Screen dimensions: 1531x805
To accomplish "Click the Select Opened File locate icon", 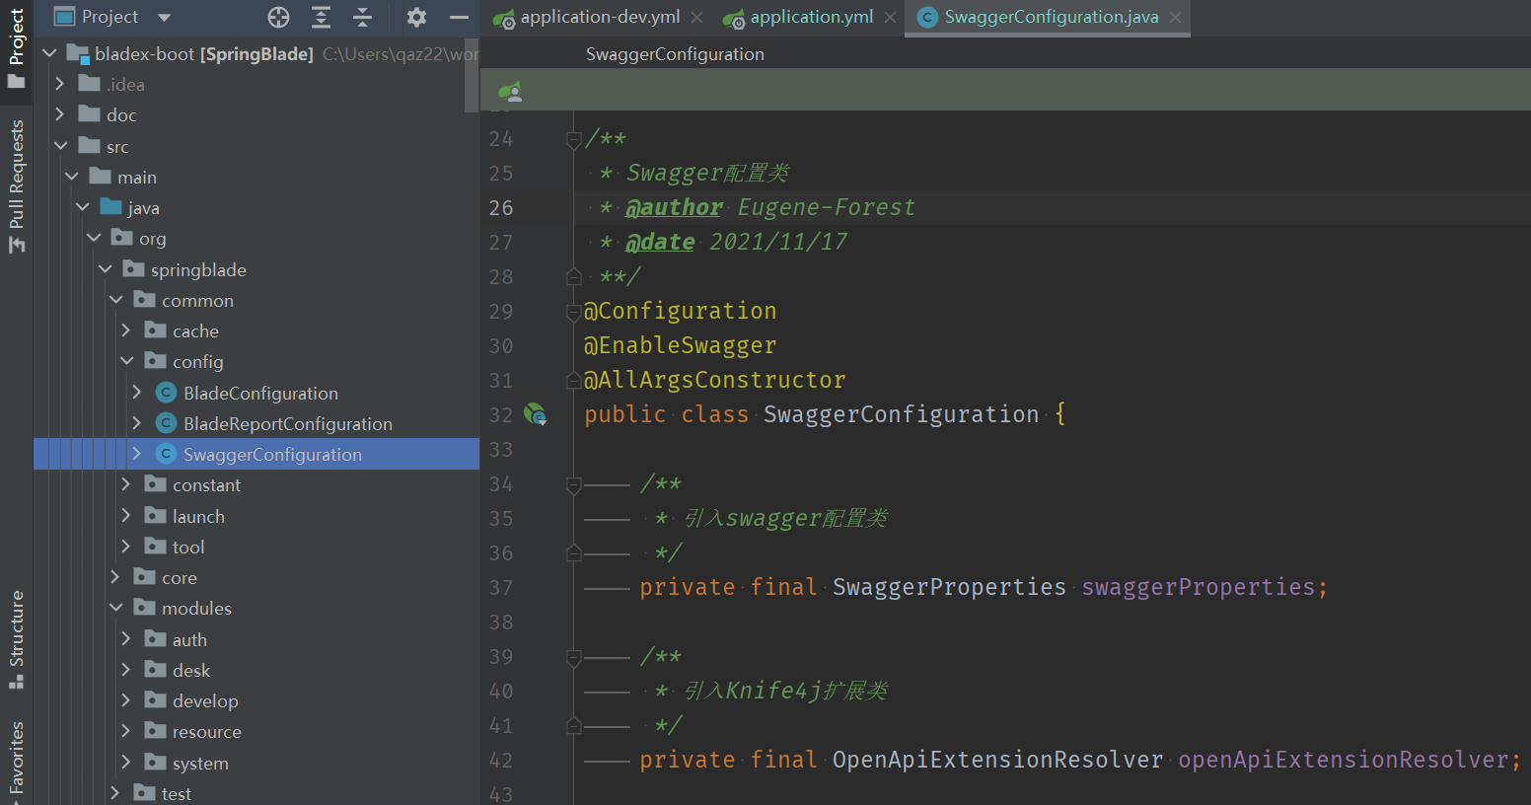I will (279, 17).
